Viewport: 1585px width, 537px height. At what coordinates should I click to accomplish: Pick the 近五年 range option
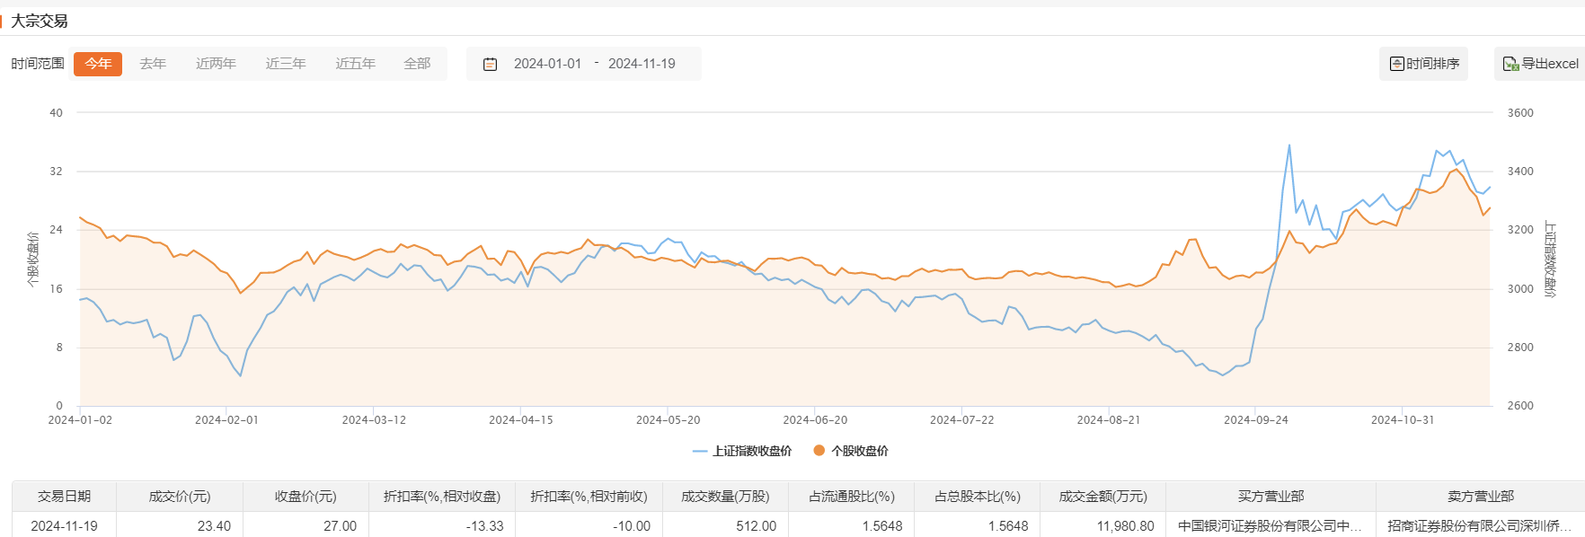[355, 64]
